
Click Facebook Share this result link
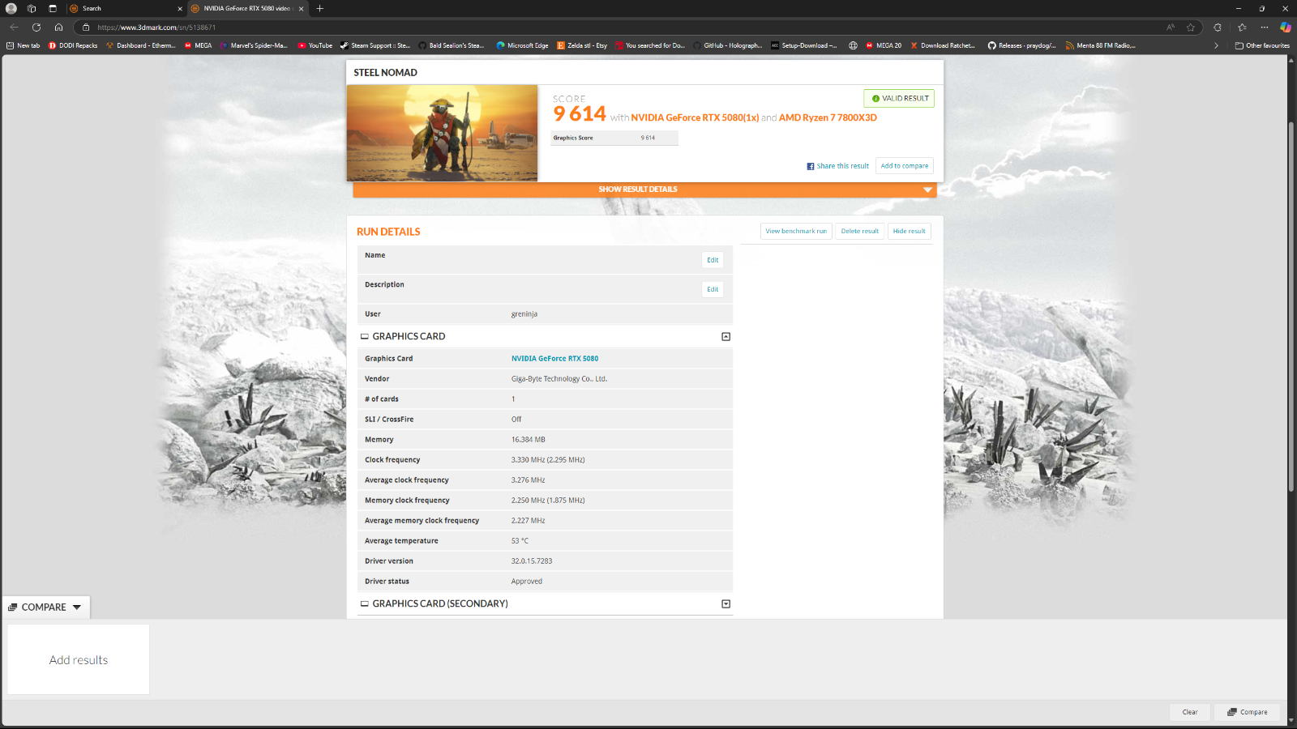click(x=837, y=166)
